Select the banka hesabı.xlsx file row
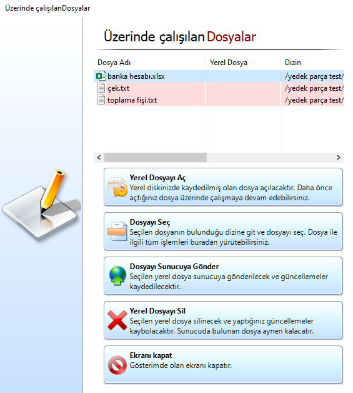 [x=219, y=76]
